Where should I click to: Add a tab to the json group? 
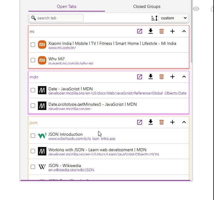click(172, 122)
